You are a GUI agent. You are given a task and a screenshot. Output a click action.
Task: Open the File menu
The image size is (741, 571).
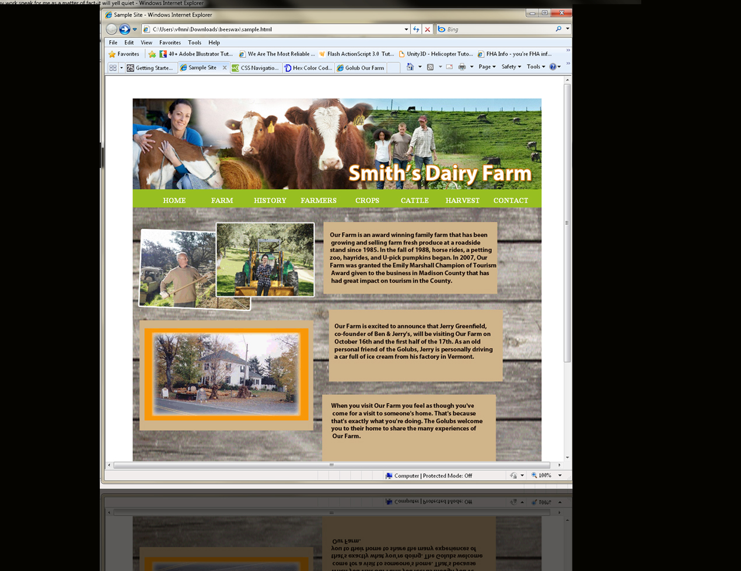tap(113, 43)
